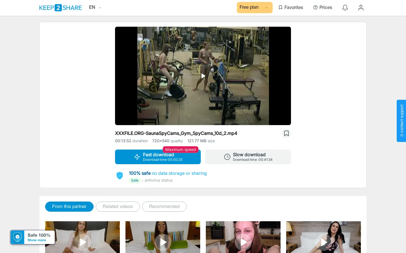Open the user account icon
The width and height of the screenshot is (406, 253).
[361, 8]
